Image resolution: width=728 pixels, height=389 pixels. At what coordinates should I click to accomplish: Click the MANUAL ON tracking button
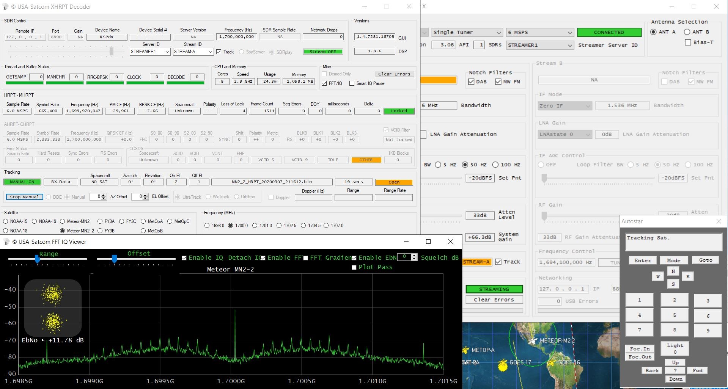22,182
